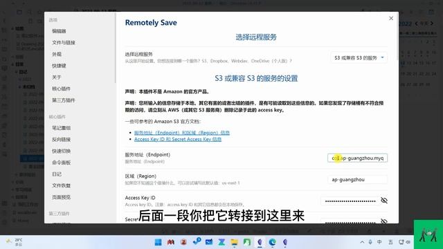This screenshot has width=443, height=249.
Task: Open Microsoft Edge from the taskbar
Action: pos(272,242)
